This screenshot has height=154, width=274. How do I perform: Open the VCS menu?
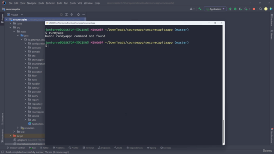(80, 3)
